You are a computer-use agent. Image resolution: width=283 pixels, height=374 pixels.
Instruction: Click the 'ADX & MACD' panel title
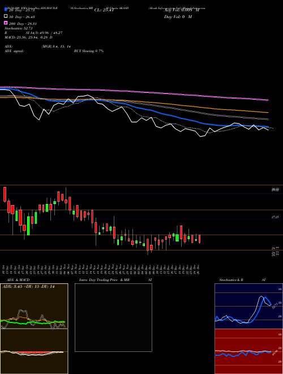click(x=18, y=280)
